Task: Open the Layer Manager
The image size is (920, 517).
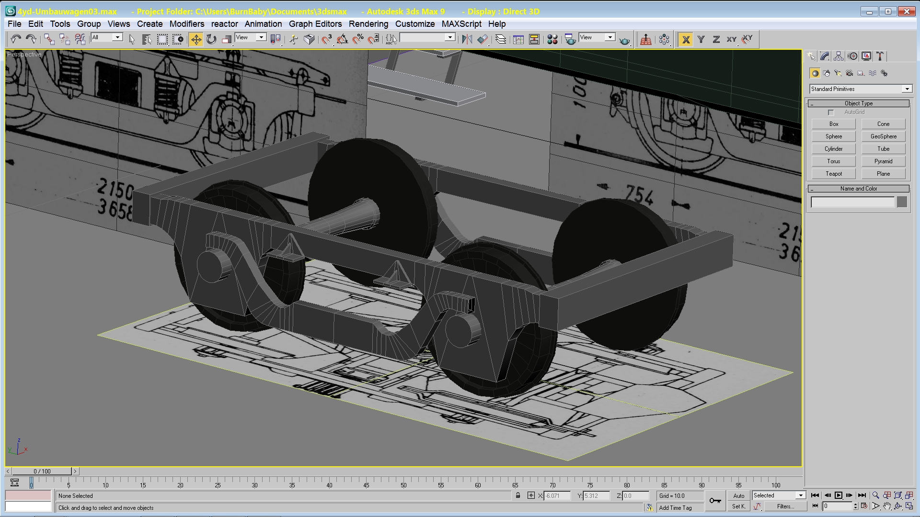Action: tap(500, 39)
